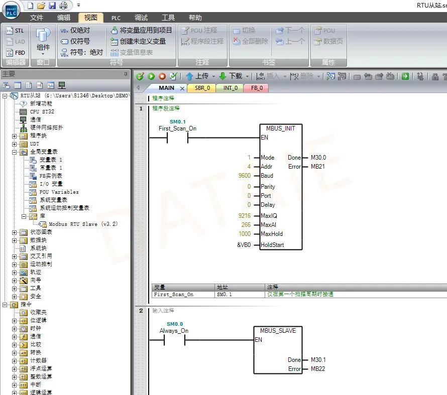The height and width of the screenshot is (395, 447).
Task: Expand the 程序块 tree node
Action: pyautogui.click(x=14, y=136)
